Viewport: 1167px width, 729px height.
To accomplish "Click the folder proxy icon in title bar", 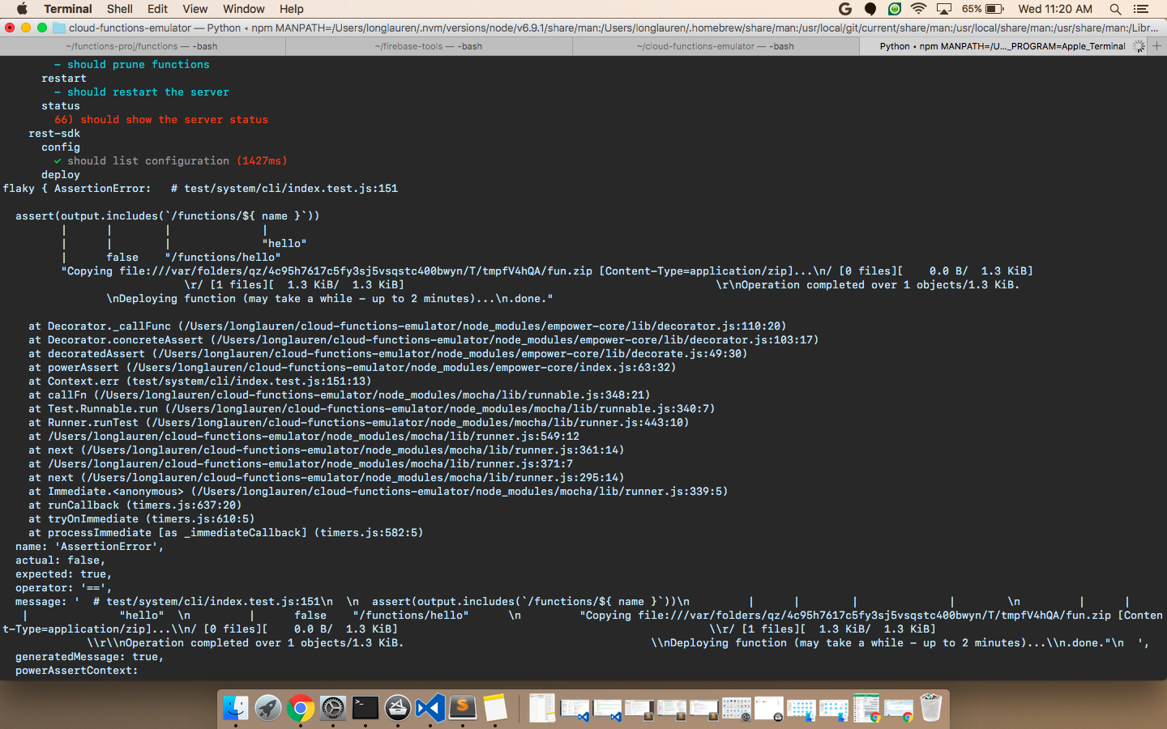I will coord(59,28).
